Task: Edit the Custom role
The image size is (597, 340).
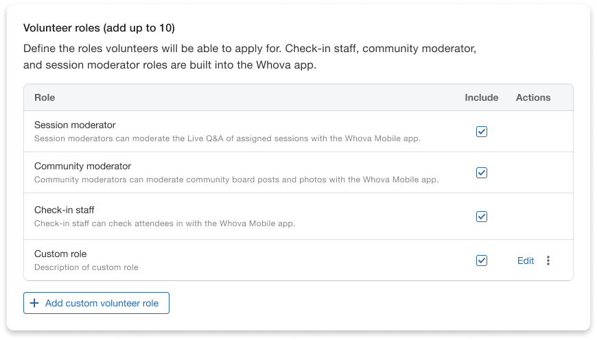Action: (x=526, y=260)
